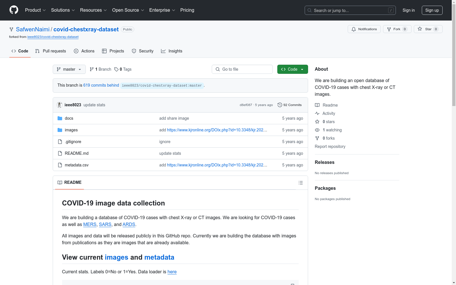Click the search magnifier icon in header
This screenshot has height=285, width=456.
[310, 10]
